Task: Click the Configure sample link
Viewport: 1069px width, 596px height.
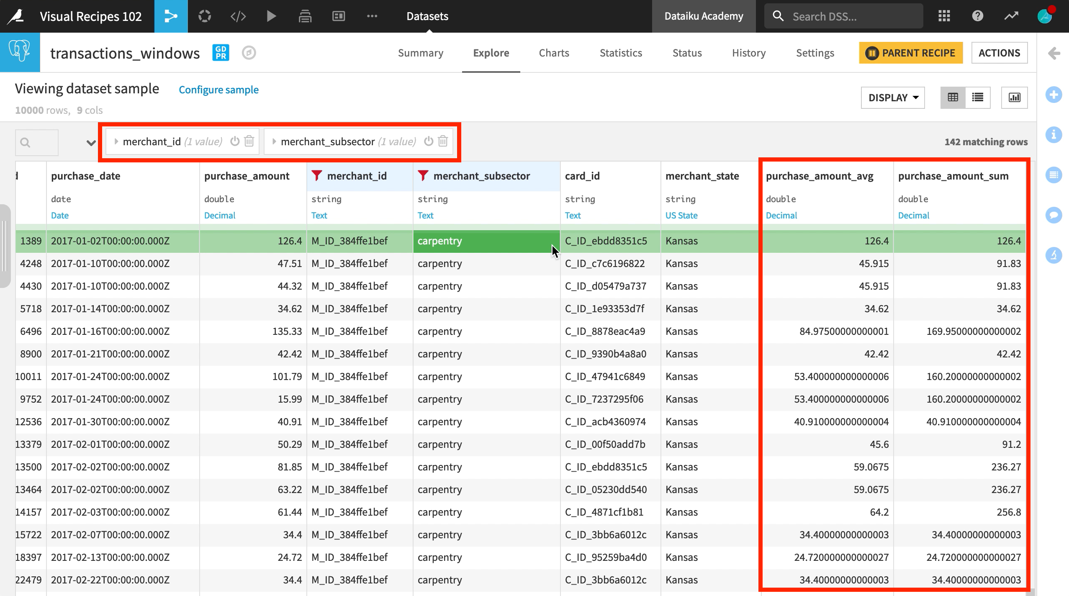Action: 218,90
